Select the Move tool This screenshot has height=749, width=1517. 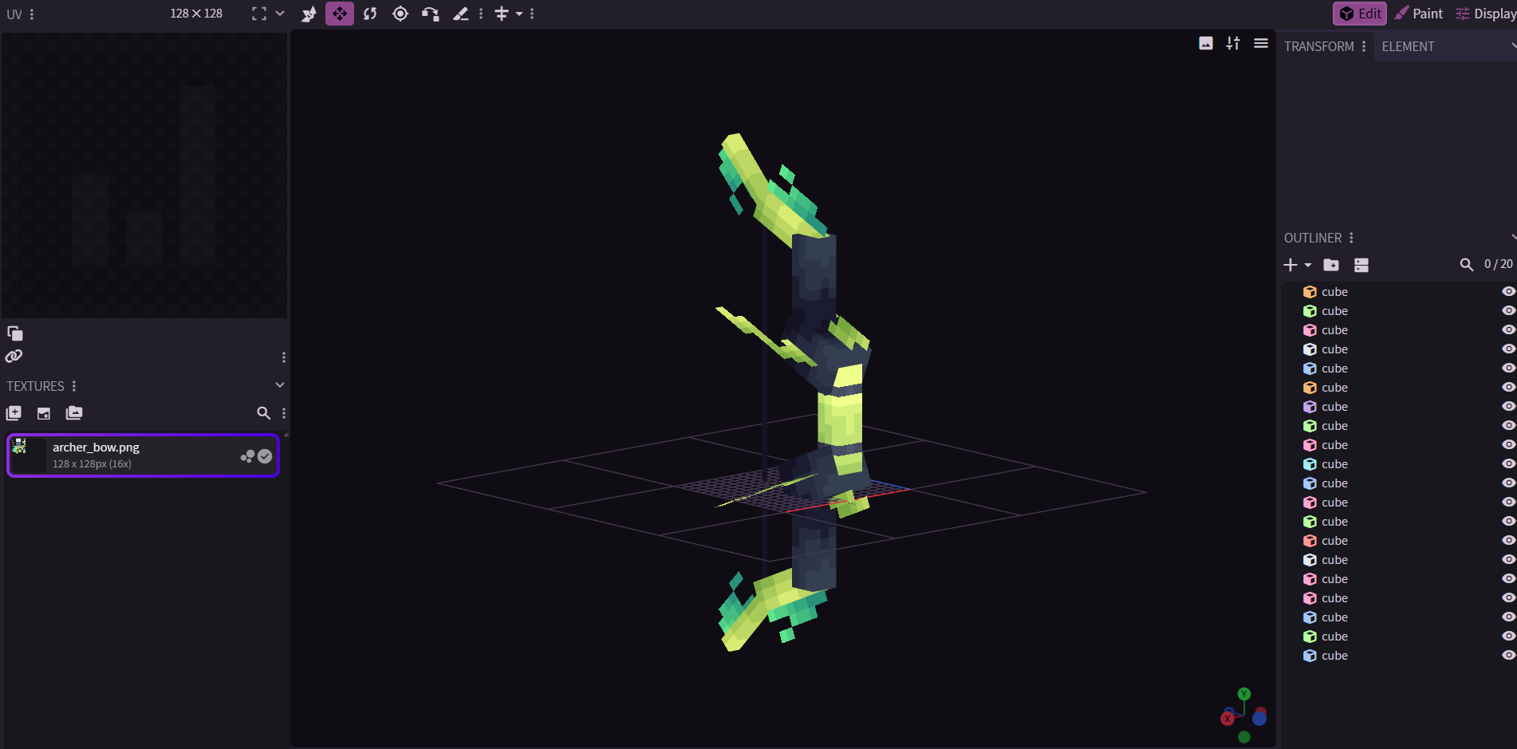click(340, 14)
